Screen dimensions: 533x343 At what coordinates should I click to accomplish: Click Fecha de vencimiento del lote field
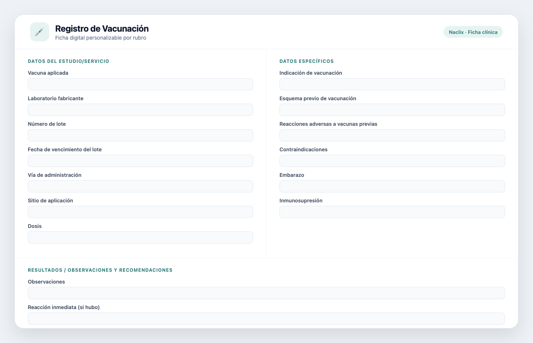[x=140, y=161]
